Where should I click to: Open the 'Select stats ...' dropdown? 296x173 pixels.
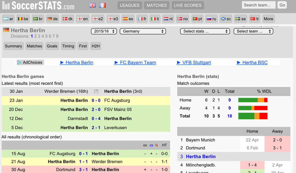[205, 31]
